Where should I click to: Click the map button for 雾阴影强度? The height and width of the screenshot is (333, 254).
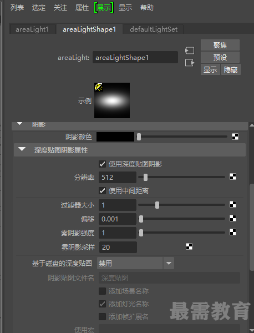click(233, 232)
